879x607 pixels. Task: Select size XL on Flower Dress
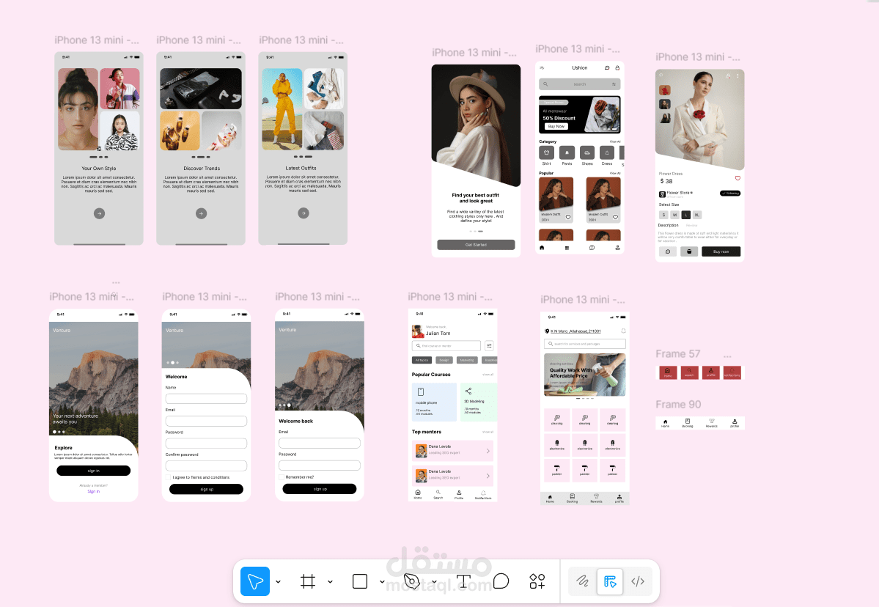pyautogui.click(x=696, y=215)
